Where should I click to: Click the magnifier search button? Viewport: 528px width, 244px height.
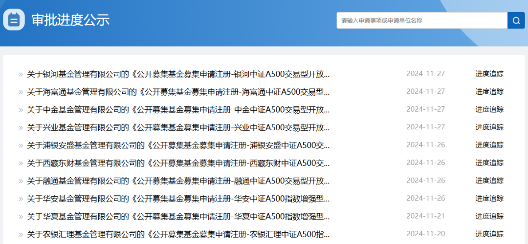click(x=516, y=20)
